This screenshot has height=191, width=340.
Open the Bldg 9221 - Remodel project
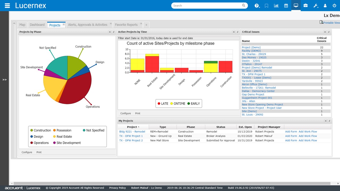[x=132, y=132]
